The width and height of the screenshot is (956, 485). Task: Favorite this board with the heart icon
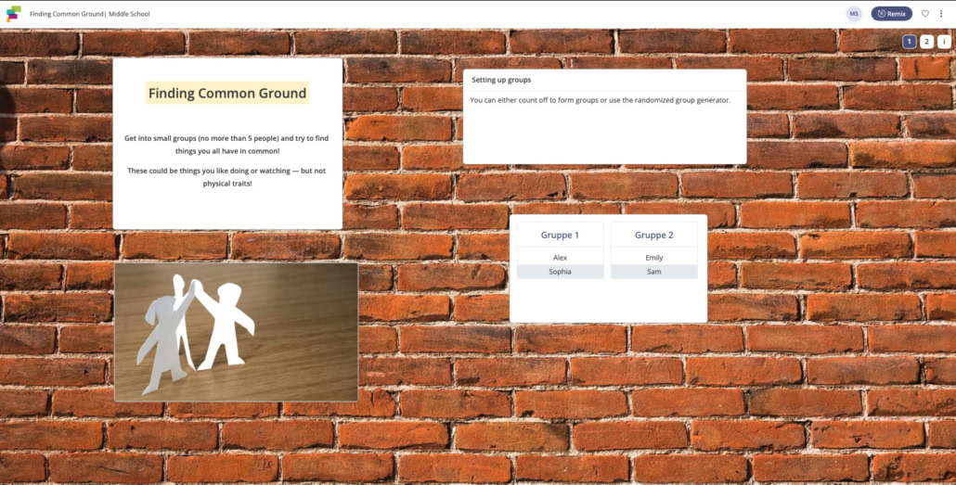tap(924, 14)
